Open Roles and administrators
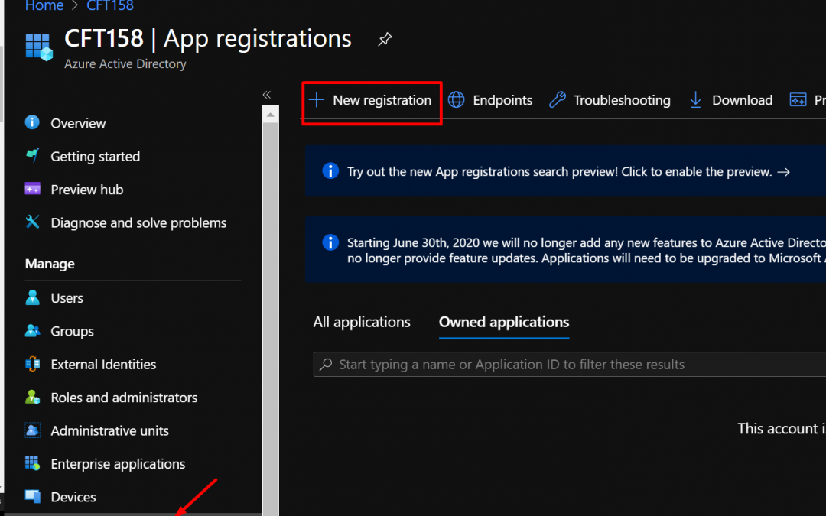This screenshot has height=516, width=826. (x=124, y=398)
